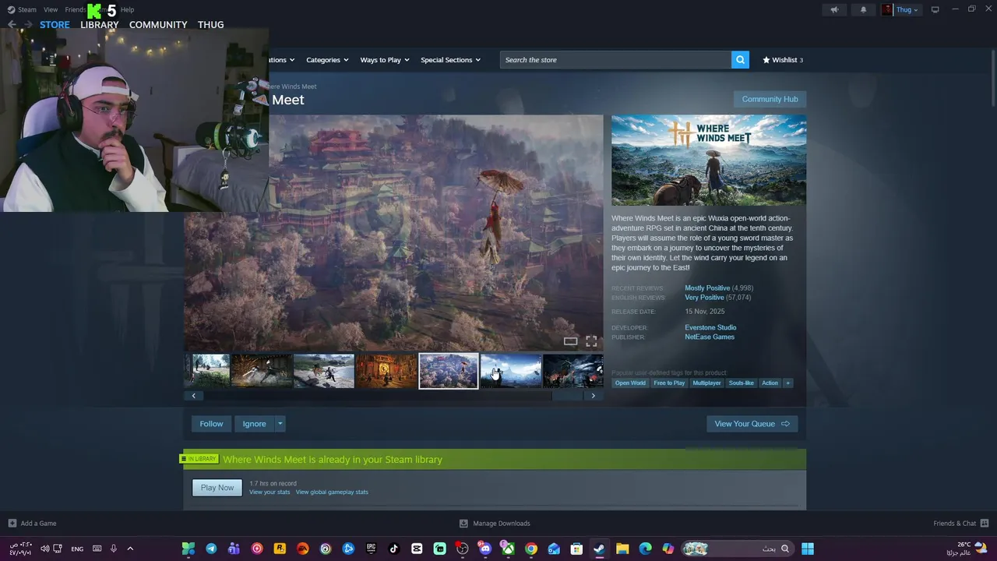The height and width of the screenshot is (561, 997).
Task: Select the highlighted cherry blossom thumbnail
Action: 449,371
